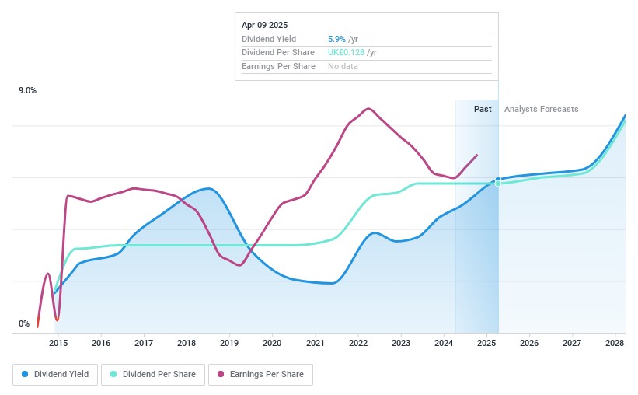Image resolution: width=638 pixels, height=395 pixels.
Task: Click the 2015 x-axis year label
Action: 58,343
